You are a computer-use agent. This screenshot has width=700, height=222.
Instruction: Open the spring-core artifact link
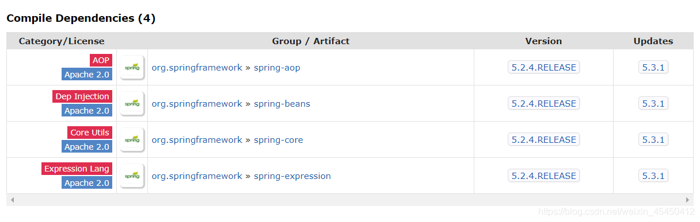tap(278, 139)
